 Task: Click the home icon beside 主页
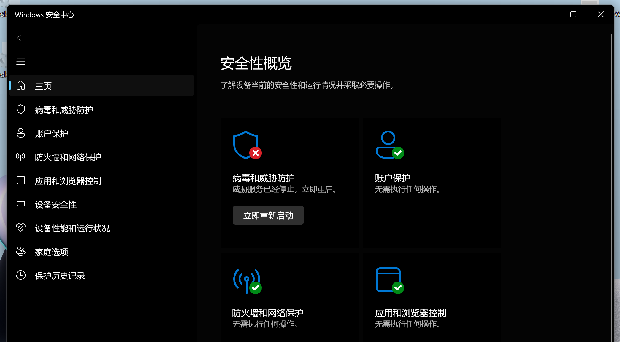(x=21, y=85)
